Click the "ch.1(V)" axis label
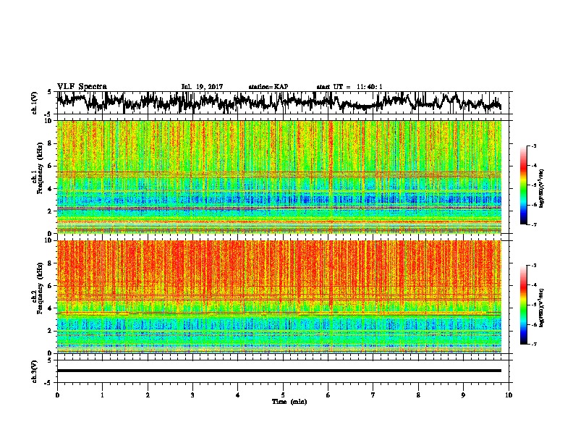Screen dimensions: 573x443 click(35, 103)
